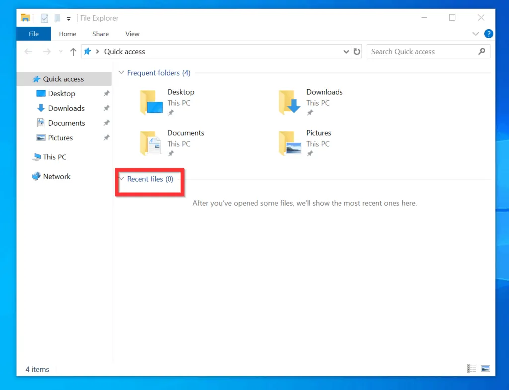
Task: Open Customize Quick Access Toolbar dropdown
Action: [x=68, y=18]
